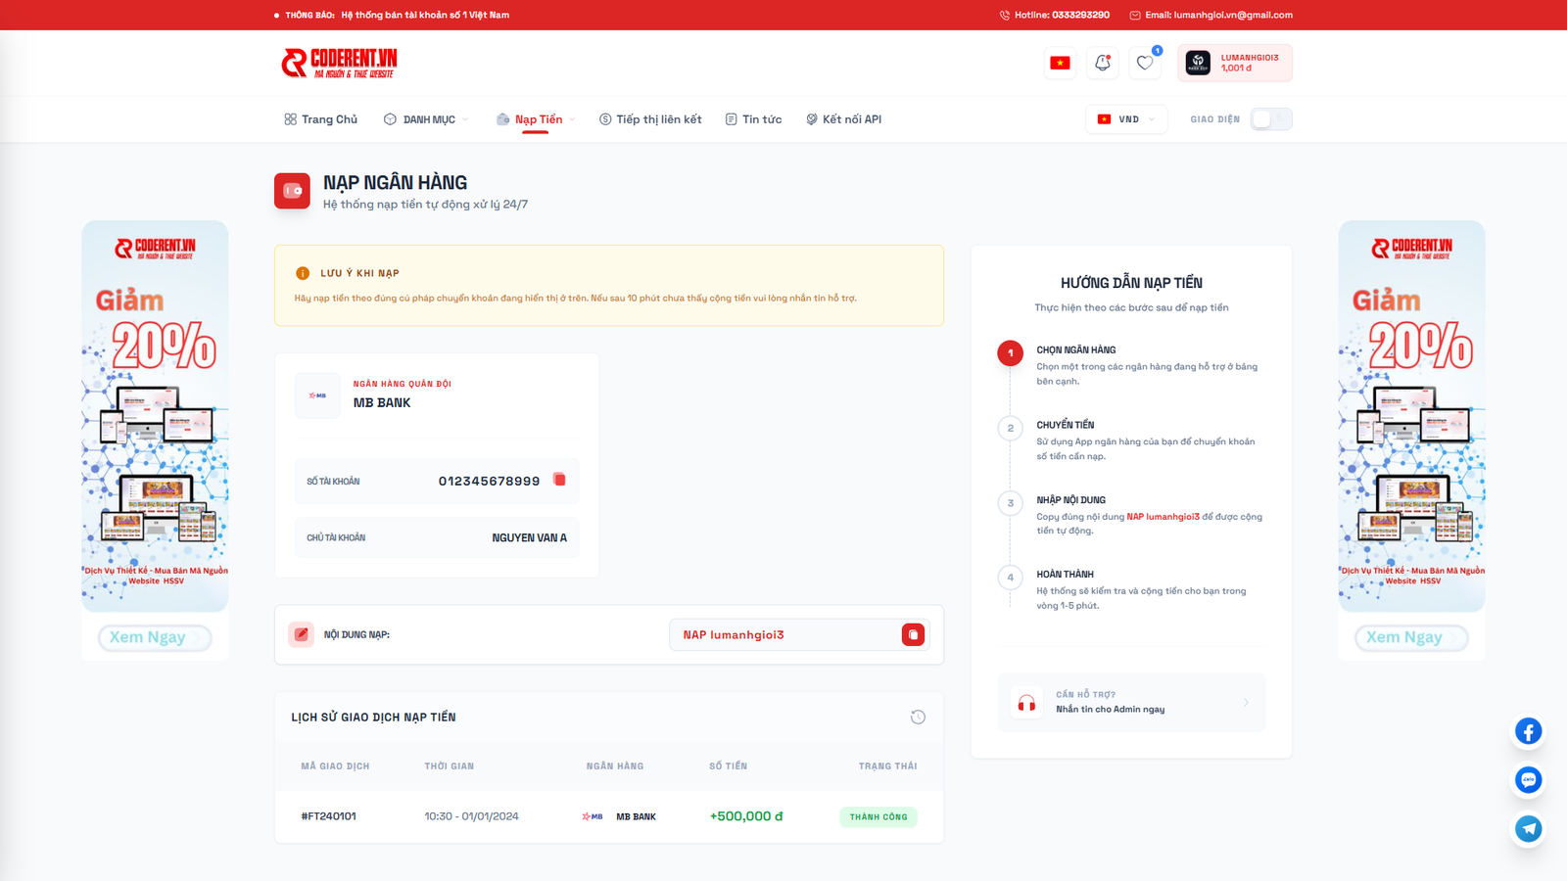Toggle the GIAO DIỆN dark mode switch
The height and width of the screenshot is (881, 1567).
1271,118
